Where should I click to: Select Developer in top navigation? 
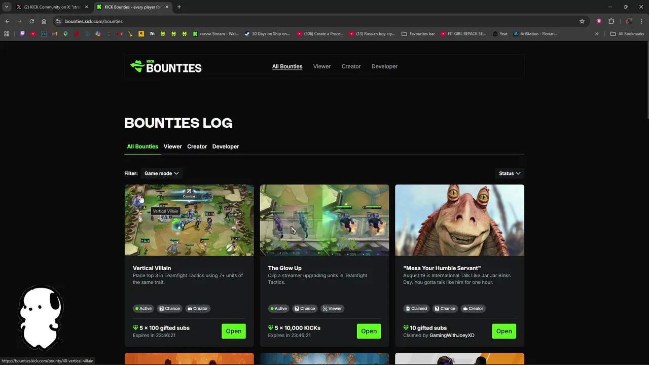click(x=384, y=66)
